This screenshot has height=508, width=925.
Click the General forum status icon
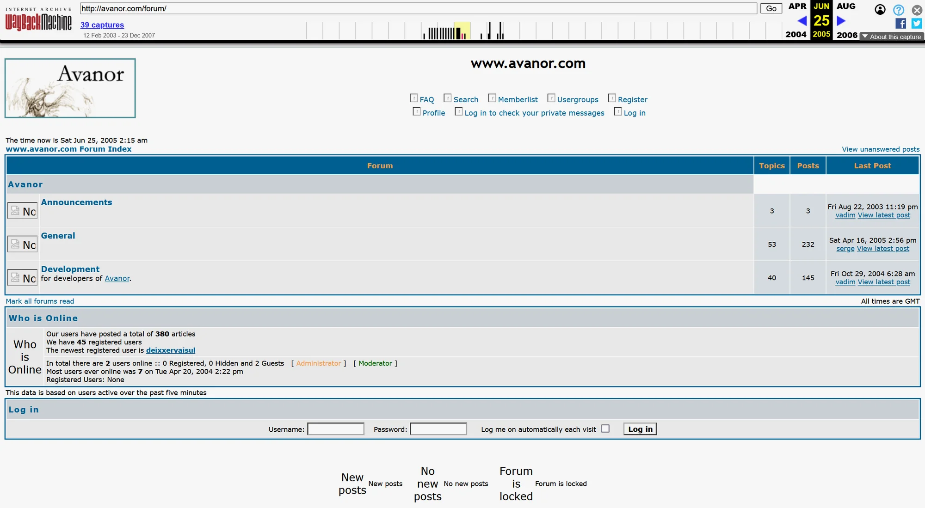pos(22,244)
